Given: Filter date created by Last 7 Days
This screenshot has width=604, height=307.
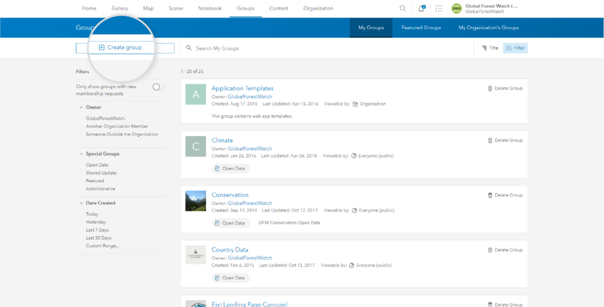Looking at the screenshot, I should 96,230.
